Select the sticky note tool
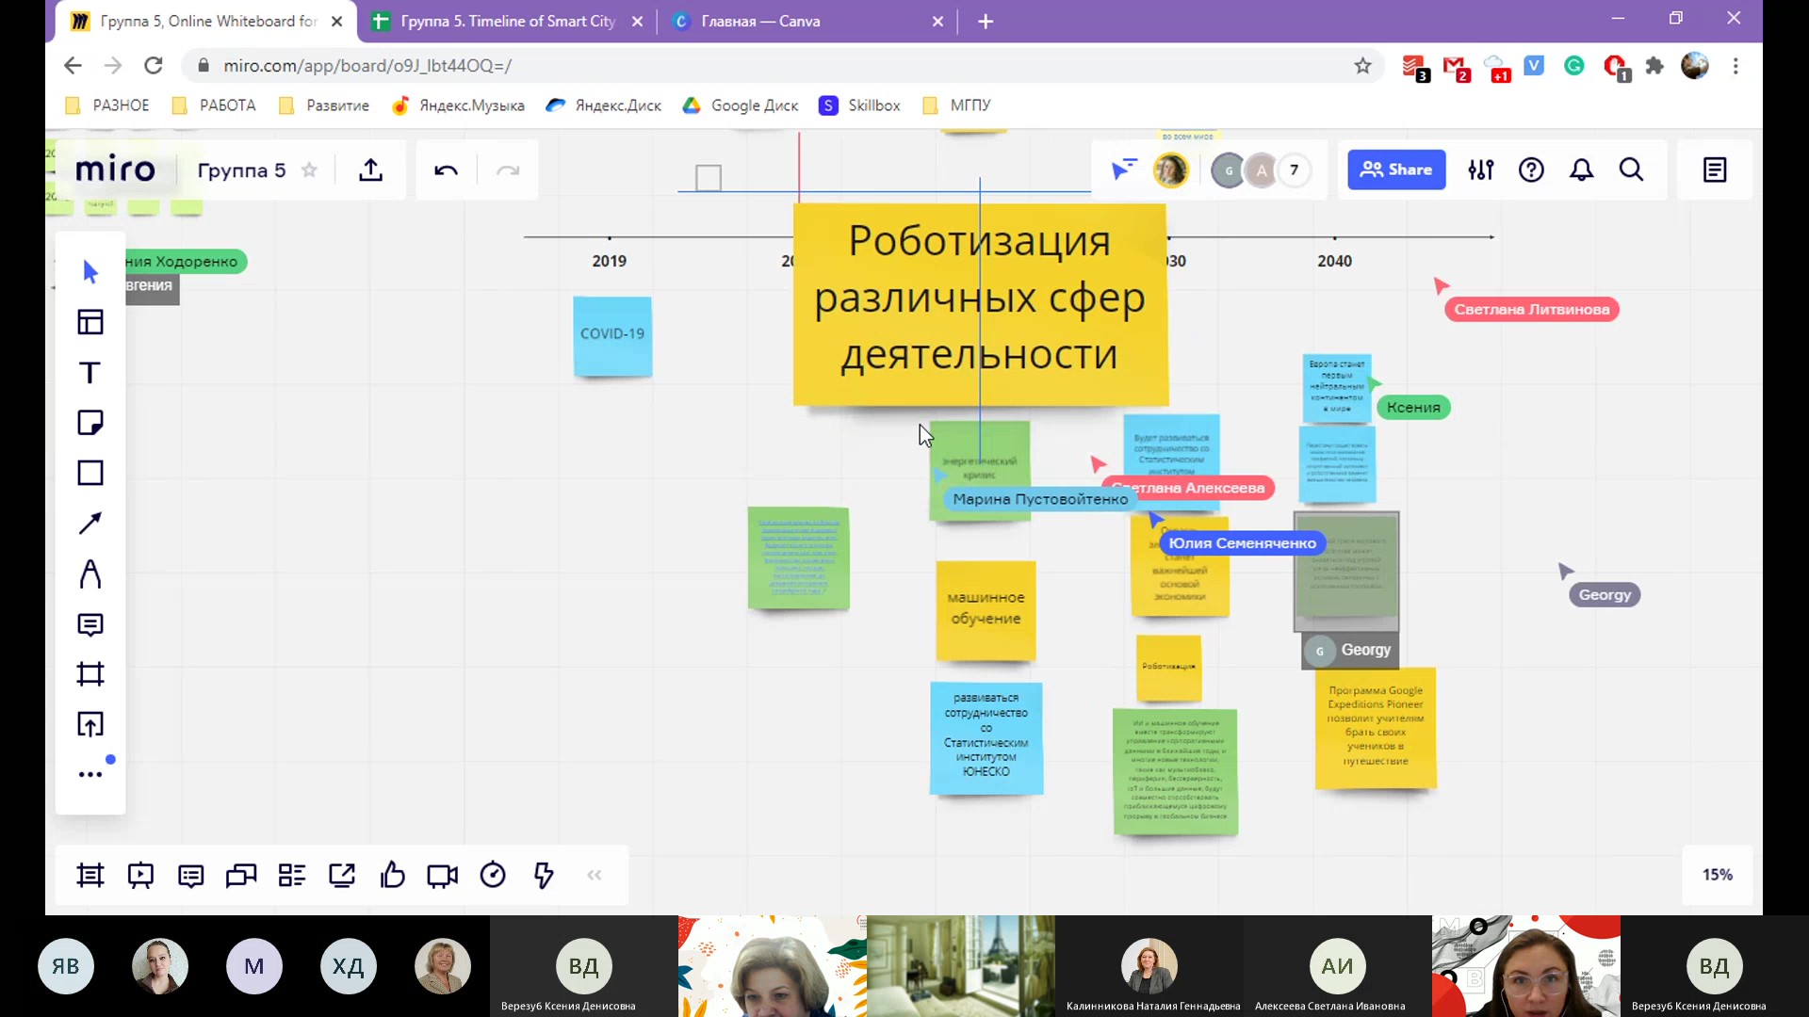Image resolution: width=1809 pixels, height=1017 pixels. coord(90,422)
